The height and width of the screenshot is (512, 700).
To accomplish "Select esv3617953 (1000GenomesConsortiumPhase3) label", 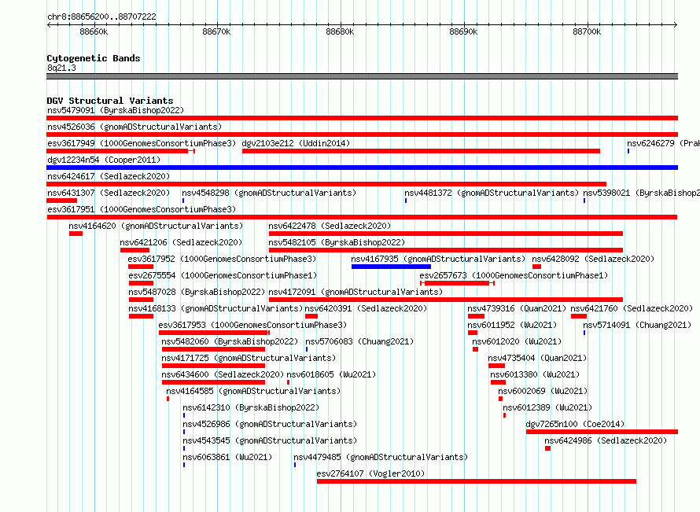I will [252, 325].
